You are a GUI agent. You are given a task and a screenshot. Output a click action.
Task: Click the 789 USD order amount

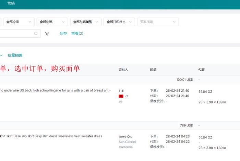[187, 125]
